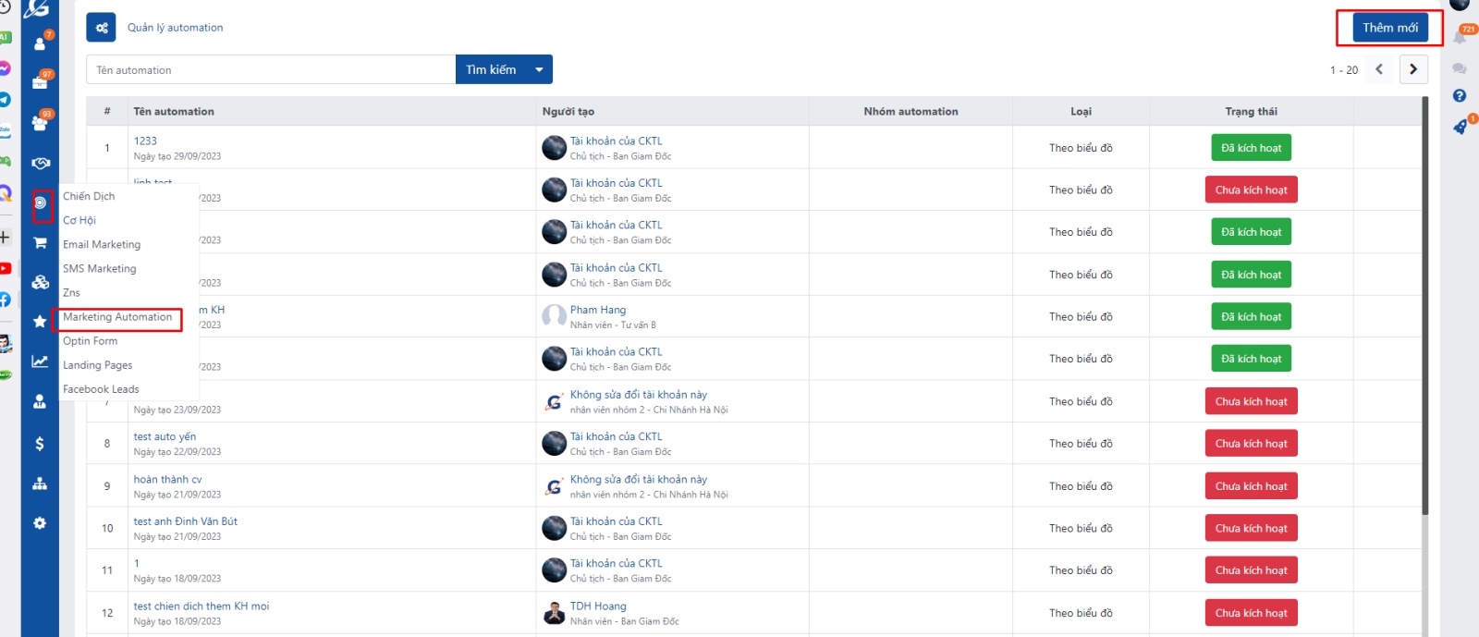The height and width of the screenshot is (637, 1479).
Task: Open the line chart reports icon
Action: (x=40, y=361)
